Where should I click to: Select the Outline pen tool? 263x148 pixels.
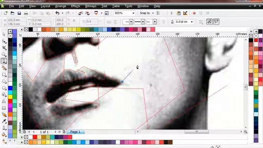click(4, 128)
